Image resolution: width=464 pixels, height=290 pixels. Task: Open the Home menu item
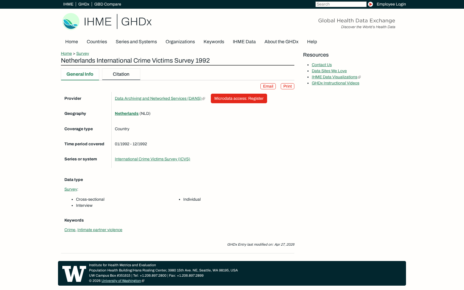point(72,42)
